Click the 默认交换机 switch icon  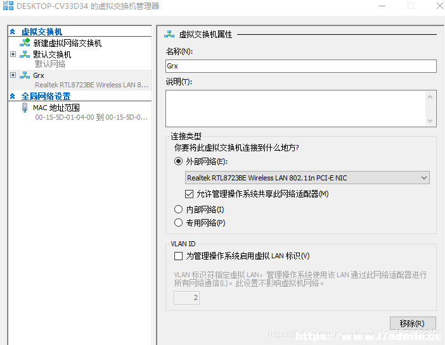pyautogui.click(x=25, y=54)
